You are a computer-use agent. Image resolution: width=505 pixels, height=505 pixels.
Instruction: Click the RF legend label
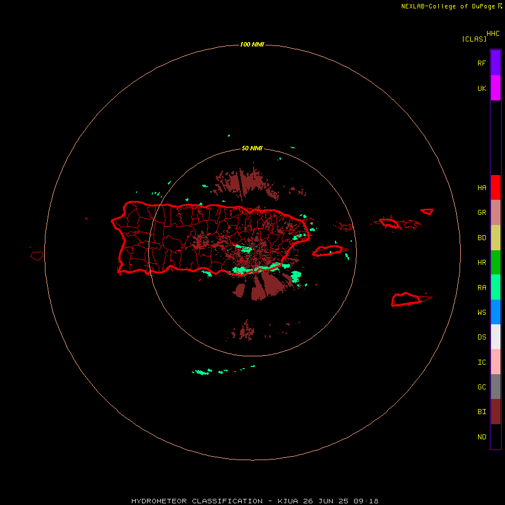click(481, 63)
